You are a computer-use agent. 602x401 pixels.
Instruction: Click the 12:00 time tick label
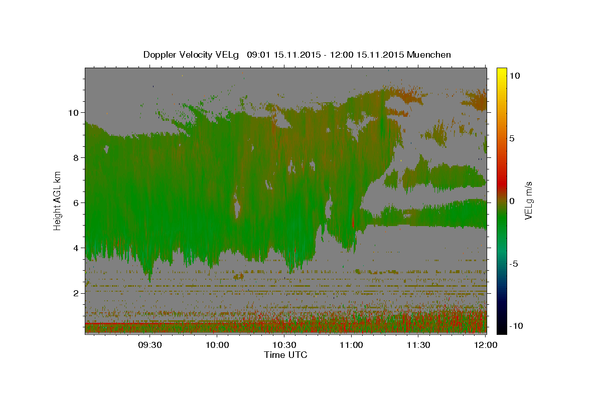click(x=486, y=345)
